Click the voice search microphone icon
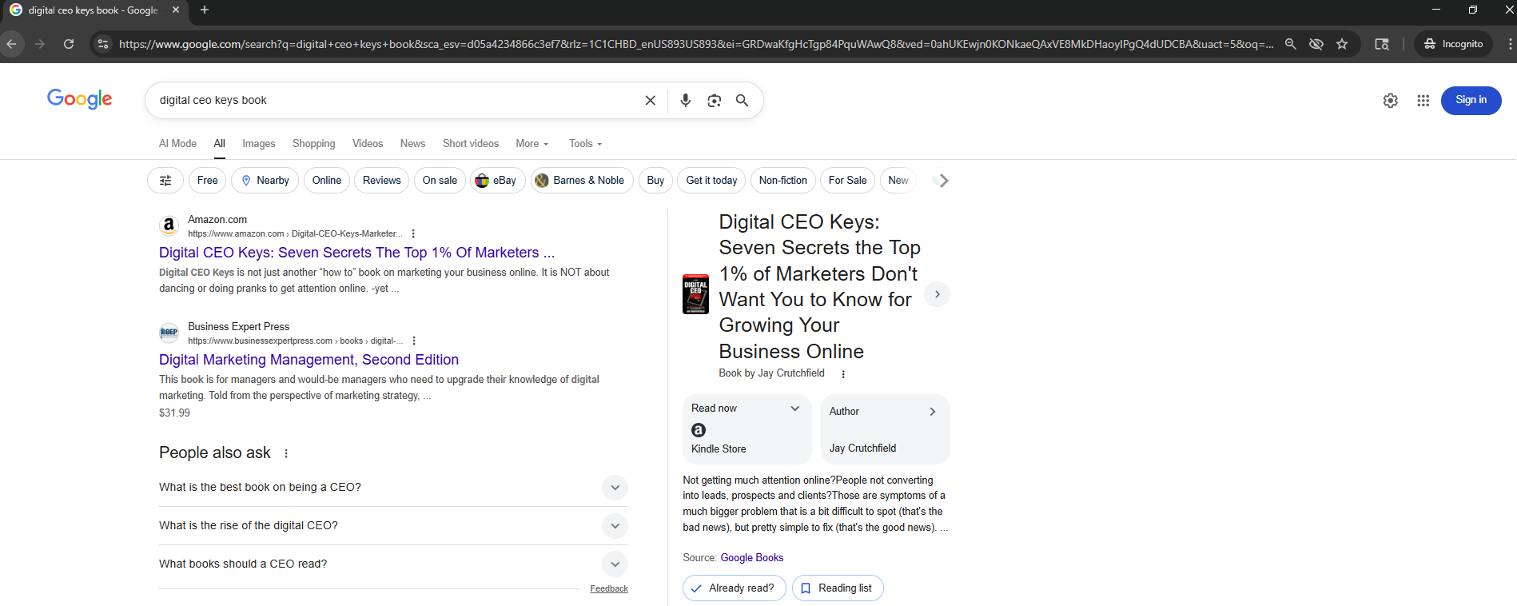Image resolution: width=1517 pixels, height=606 pixels. click(685, 100)
